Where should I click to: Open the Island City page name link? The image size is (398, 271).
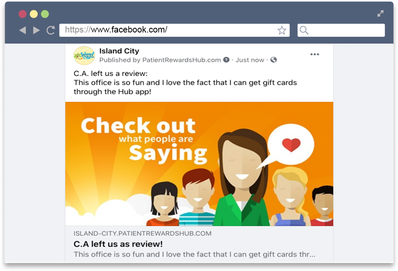tap(119, 51)
